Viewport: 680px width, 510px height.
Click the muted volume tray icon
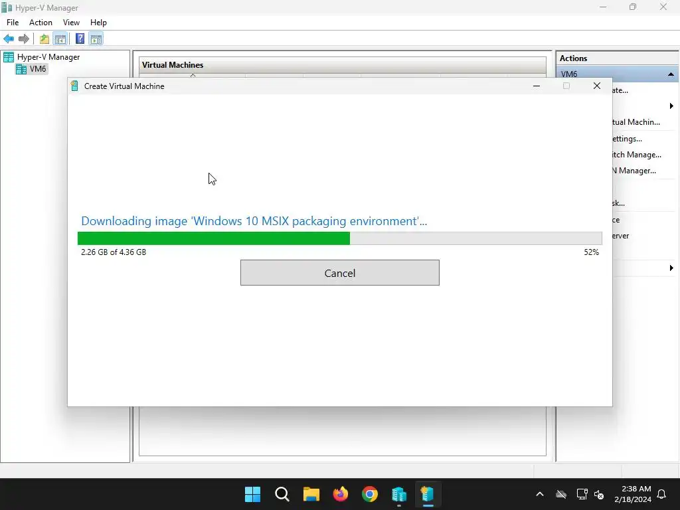coord(599,494)
